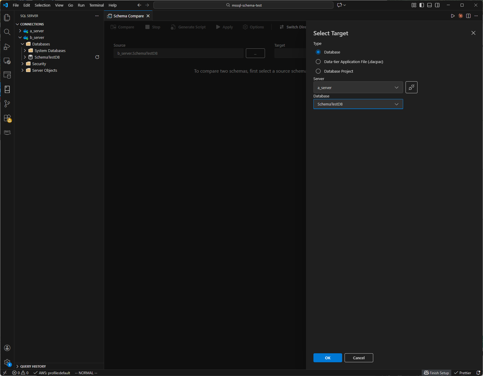Click the Cancel button

coord(359,358)
